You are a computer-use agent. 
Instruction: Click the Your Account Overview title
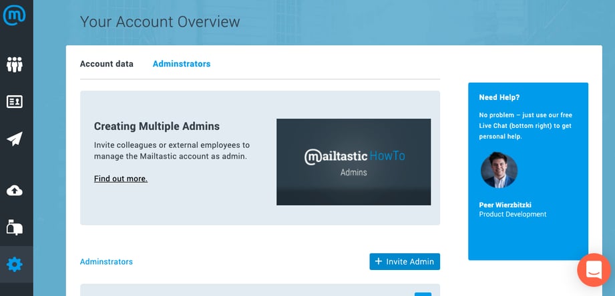tap(160, 21)
